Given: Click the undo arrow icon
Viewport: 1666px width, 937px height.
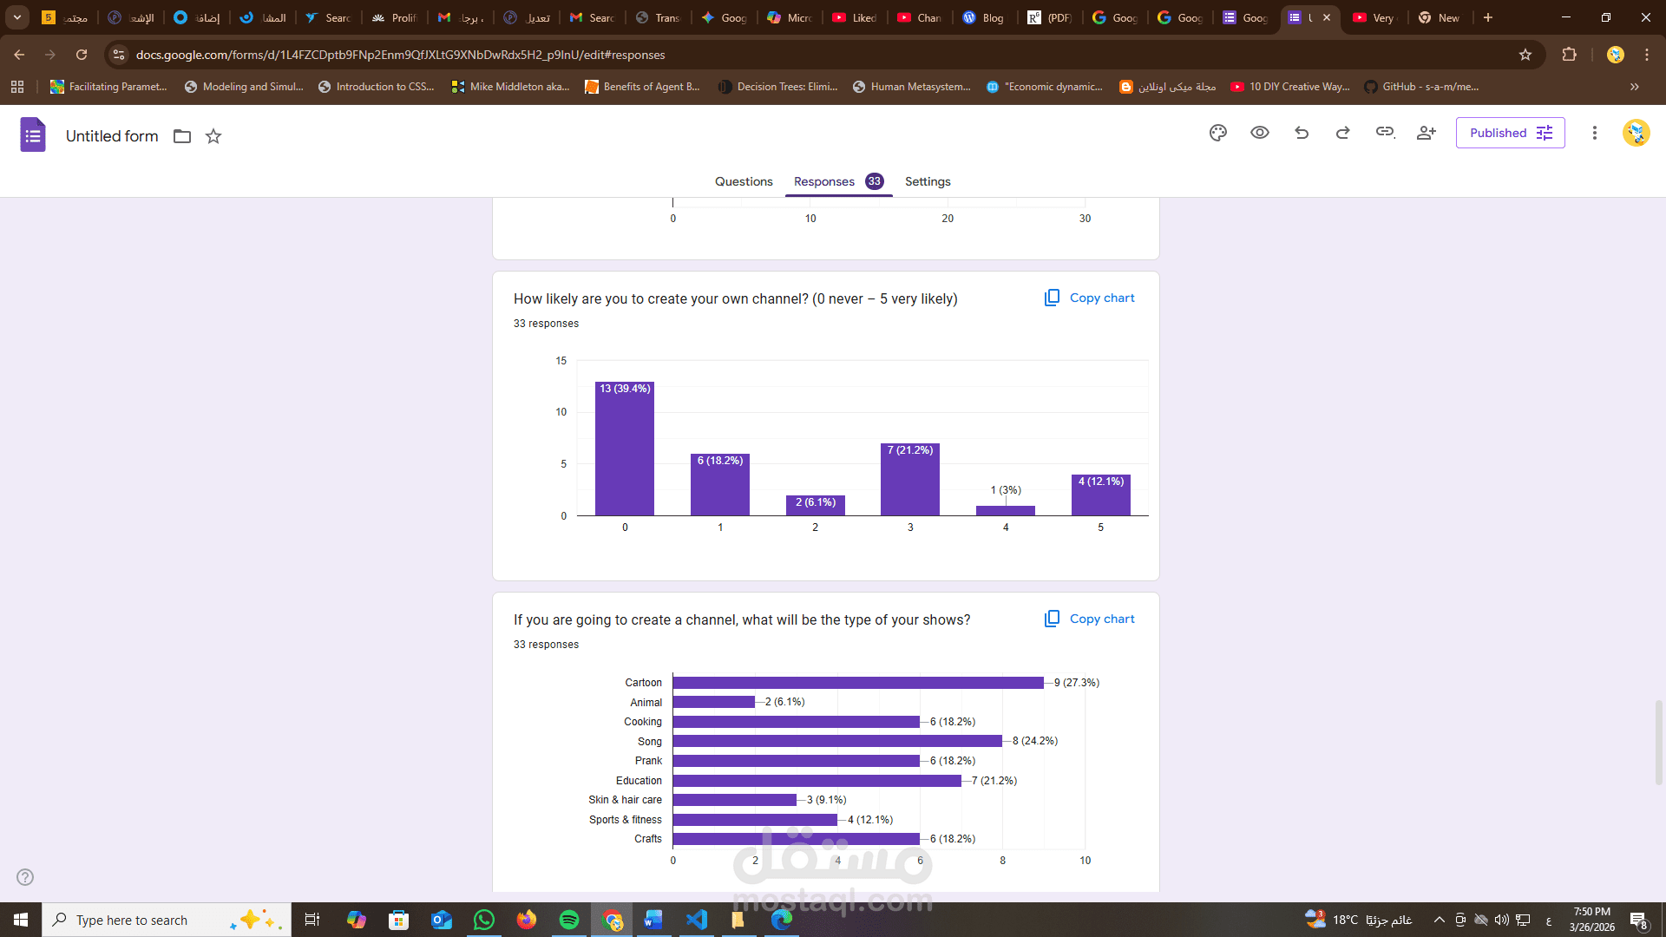Looking at the screenshot, I should point(1302,133).
